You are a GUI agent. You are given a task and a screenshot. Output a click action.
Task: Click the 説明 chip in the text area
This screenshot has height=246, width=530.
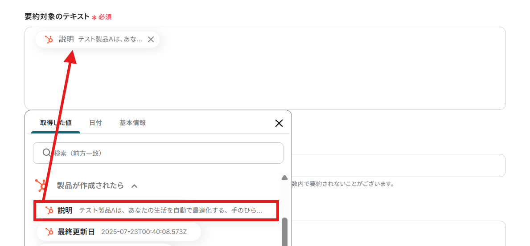tap(97, 40)
